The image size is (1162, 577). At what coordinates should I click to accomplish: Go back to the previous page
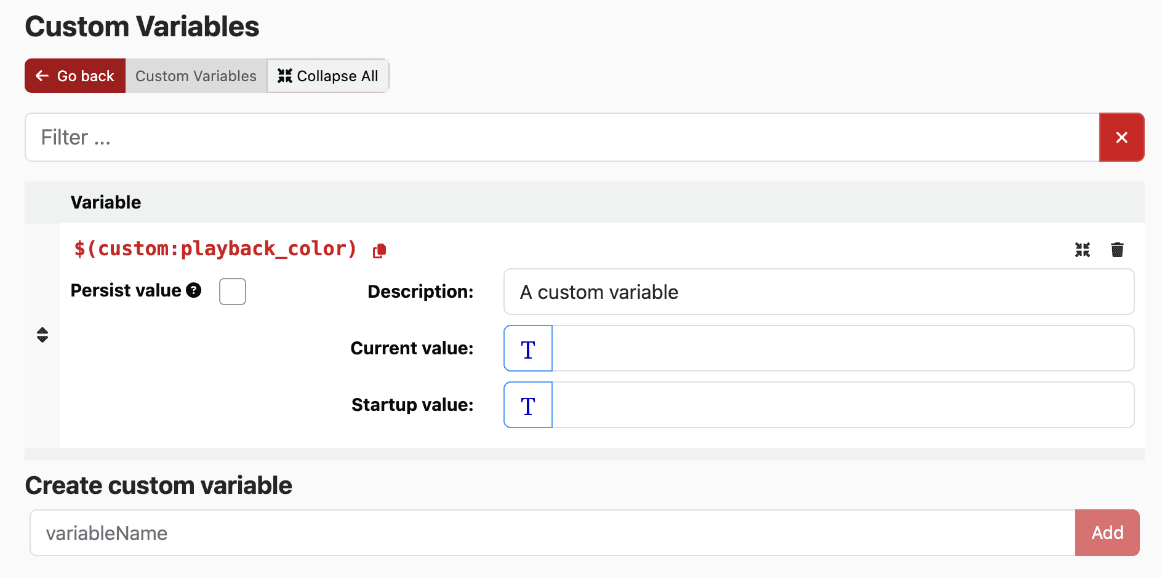pos(75,76)
